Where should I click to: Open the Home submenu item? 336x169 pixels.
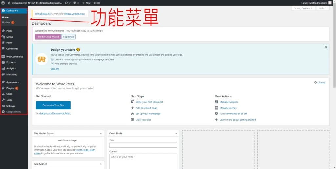click(5, 17)
